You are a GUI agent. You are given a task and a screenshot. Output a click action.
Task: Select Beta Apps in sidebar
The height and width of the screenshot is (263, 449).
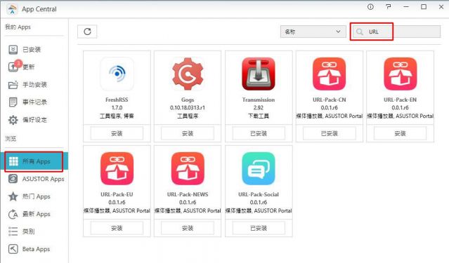(x=37, y=249)
